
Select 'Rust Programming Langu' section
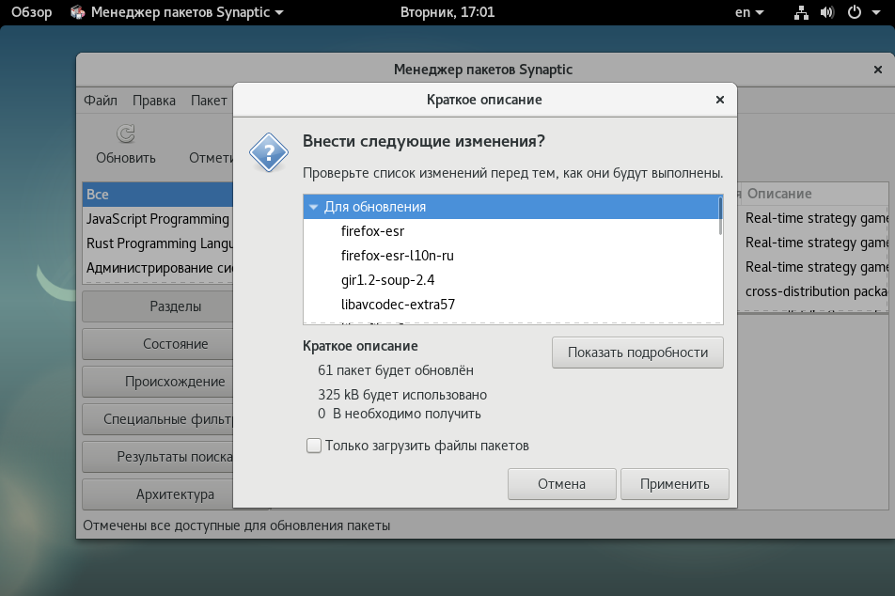click(158, 243)
